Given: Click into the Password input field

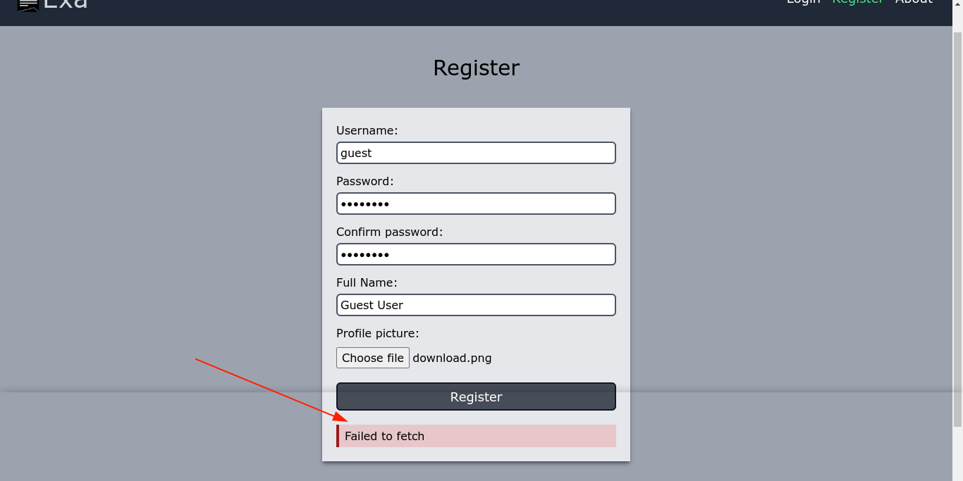Looking at the screenshot, I should (x=476, y=204).
